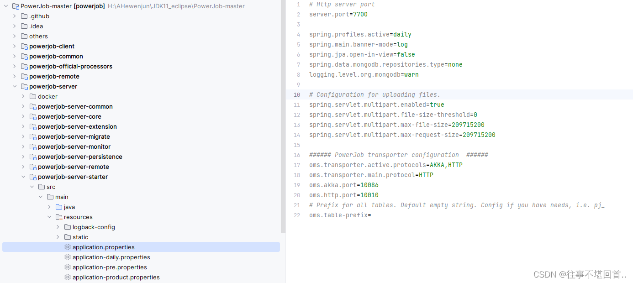Expand the powerjob-client module chevron
The height and width of the screenshot is (283, 633).
15,46
